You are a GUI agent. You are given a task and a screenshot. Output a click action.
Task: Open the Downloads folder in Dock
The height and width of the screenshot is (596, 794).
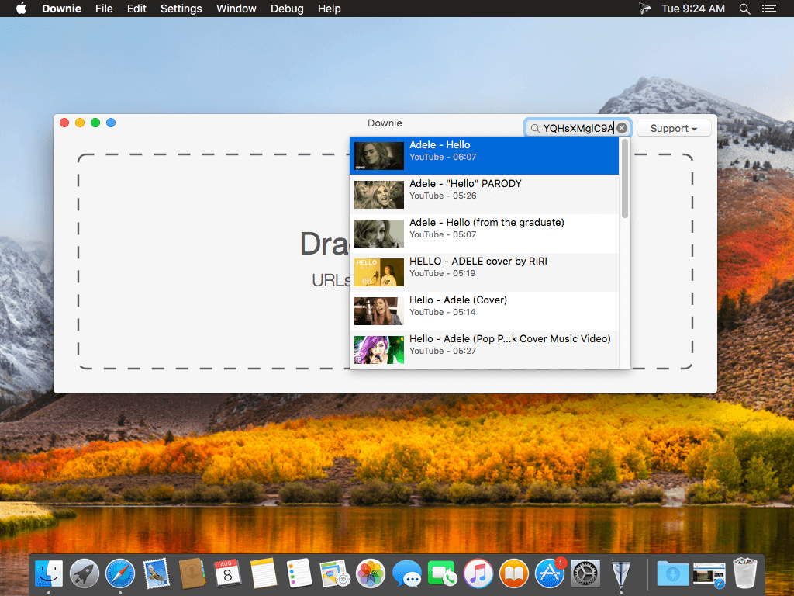coord(672,573)
